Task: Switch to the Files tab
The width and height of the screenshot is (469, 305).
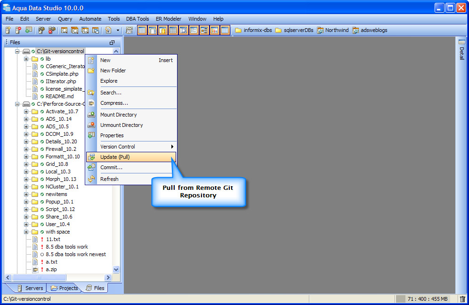Action: (95, 288)
